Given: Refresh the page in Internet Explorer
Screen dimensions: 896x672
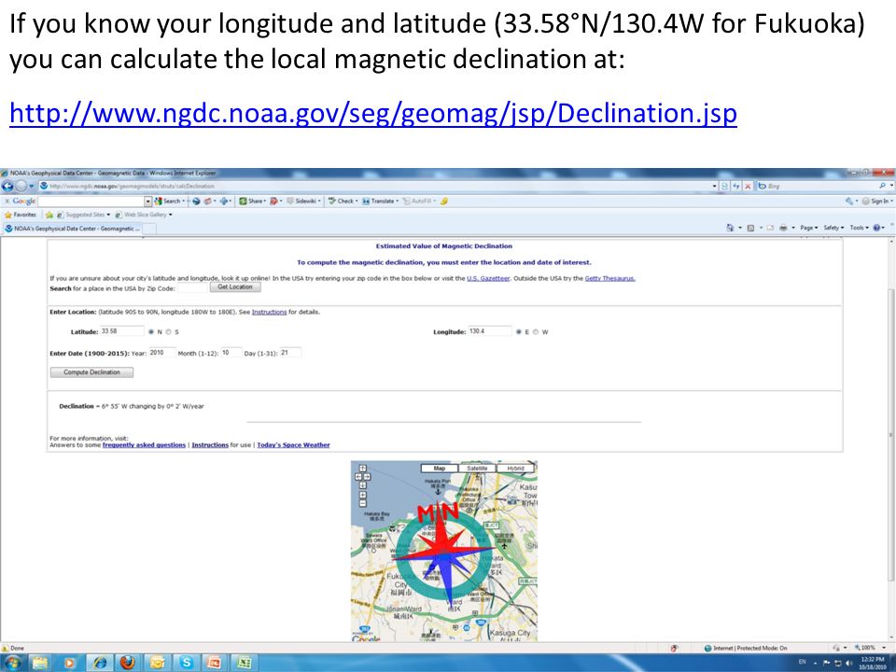Looking at the screenshot, I should pos(736,187).
